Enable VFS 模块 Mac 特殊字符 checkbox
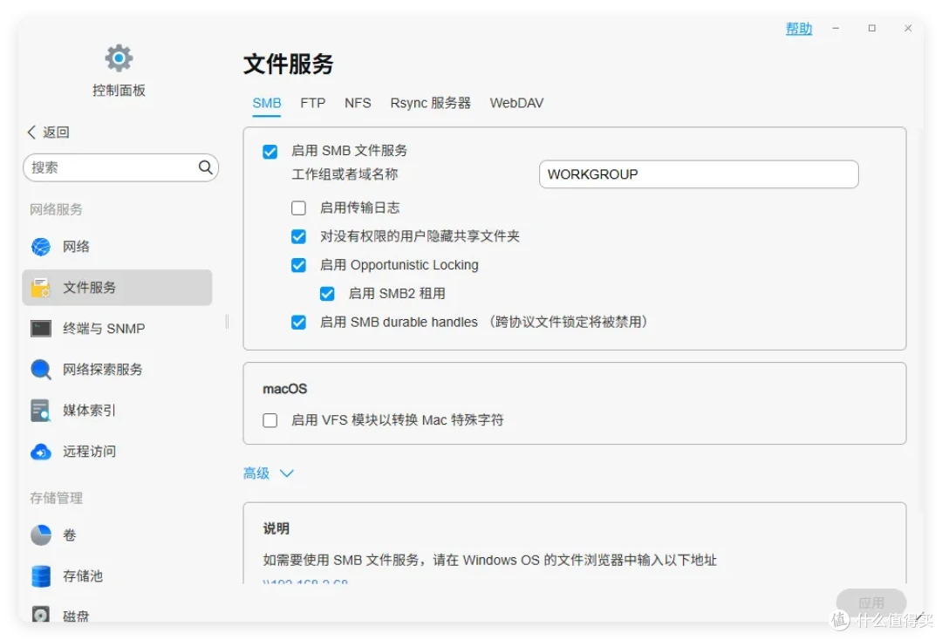The image size is (942, 640). click(270, 420)
